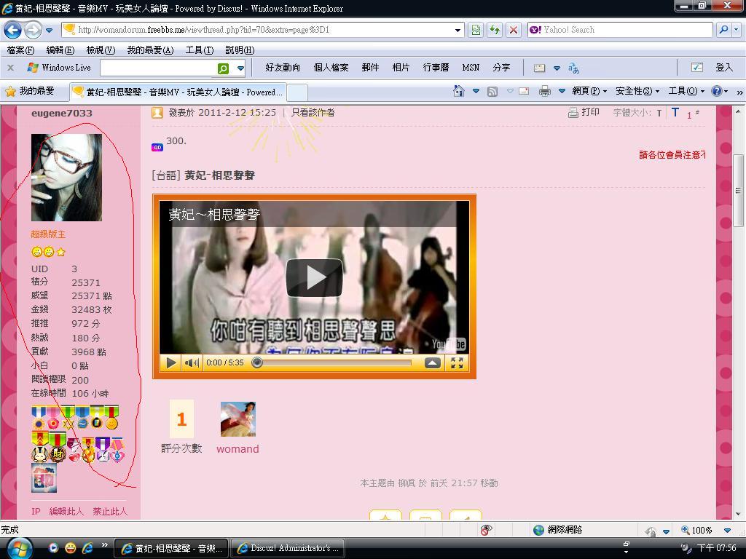
Task: Click 只看該作者 to filter by author
Action: (313, 113)
